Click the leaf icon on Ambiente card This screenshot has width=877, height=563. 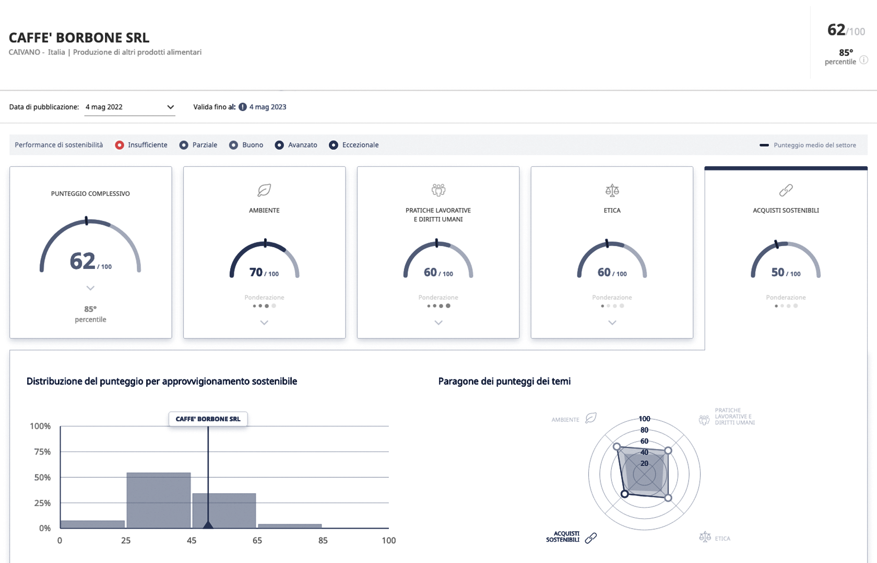click(264, 190)
